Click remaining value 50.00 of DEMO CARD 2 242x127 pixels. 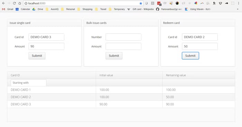170,97
